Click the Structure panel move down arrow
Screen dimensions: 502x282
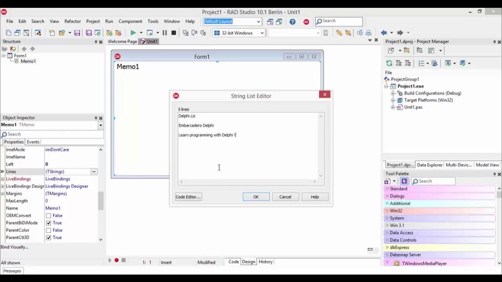(33, 49)
